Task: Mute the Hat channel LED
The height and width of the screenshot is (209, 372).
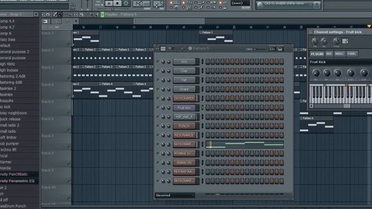Action: pyautogui.click(x=158, y=80)
